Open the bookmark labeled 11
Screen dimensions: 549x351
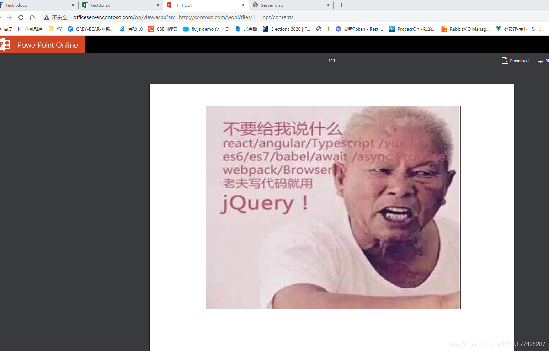click(x=323, y=29)
